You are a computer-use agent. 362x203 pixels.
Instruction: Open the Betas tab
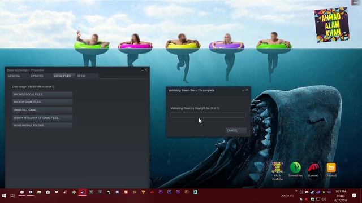[81, 76]
